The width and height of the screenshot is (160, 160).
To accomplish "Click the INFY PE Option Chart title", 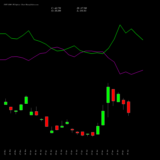I will [21, 5].
